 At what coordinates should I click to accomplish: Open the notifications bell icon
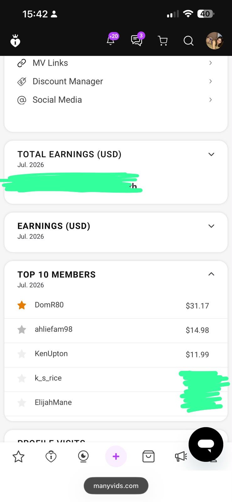[x=111, y=41]
